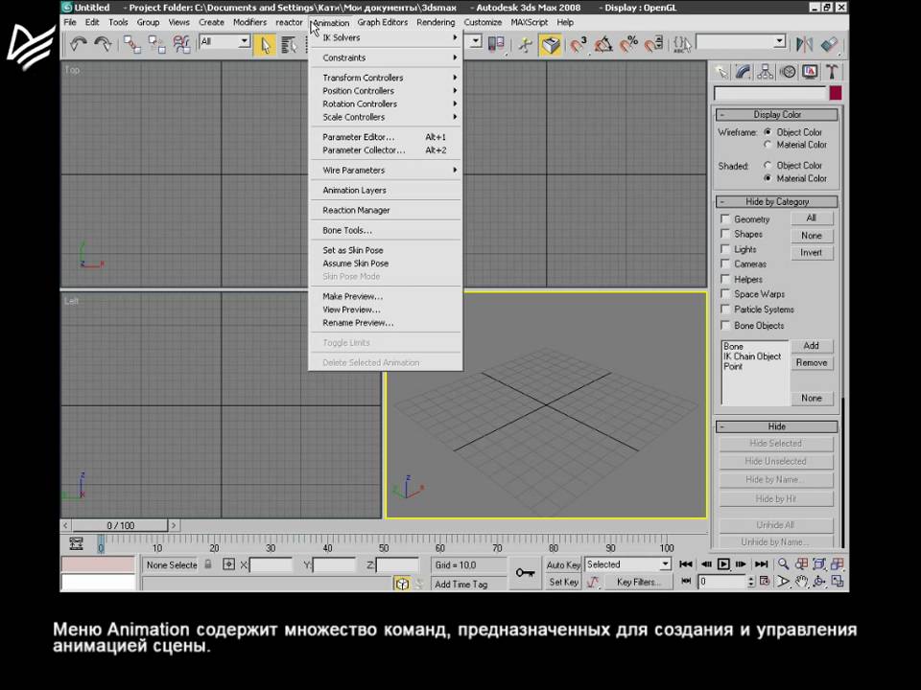Click the Add button beside Bone list

click(x=812, y=346)
